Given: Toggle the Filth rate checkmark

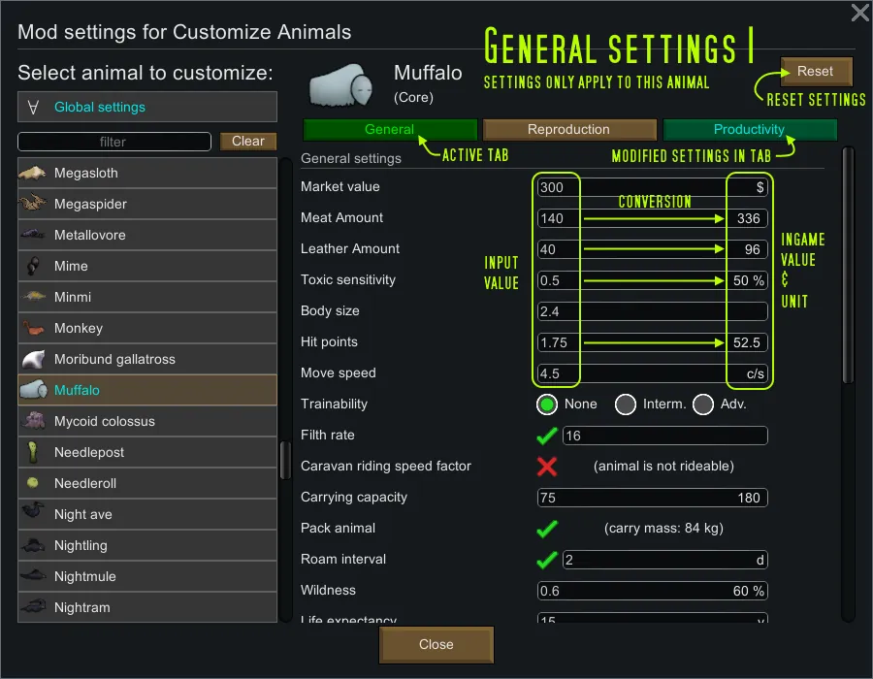Looking at the screenshot, I should click(x=547, y=436).
